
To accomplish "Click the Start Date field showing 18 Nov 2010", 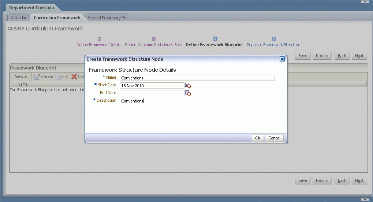I will [x=152, y=85].
